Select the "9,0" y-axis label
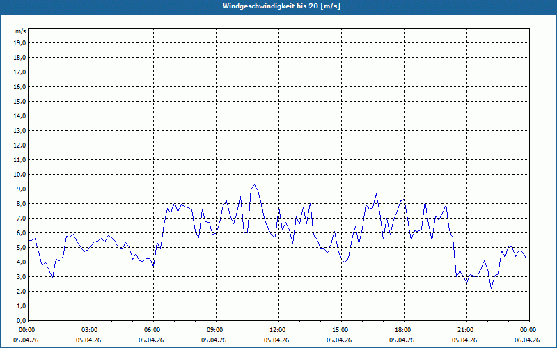557x348 pixels. (x=21, y=189)
